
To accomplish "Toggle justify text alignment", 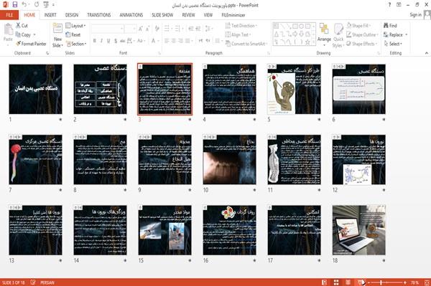I will click(x=187, y=41).
